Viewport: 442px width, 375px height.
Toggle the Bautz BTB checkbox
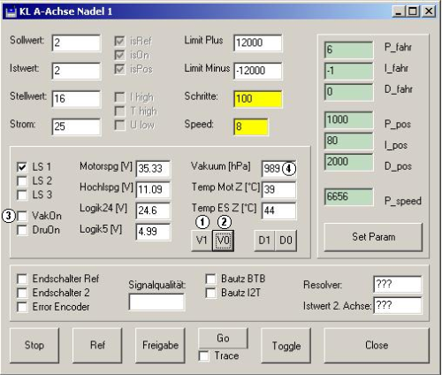[x=211, y=279]
